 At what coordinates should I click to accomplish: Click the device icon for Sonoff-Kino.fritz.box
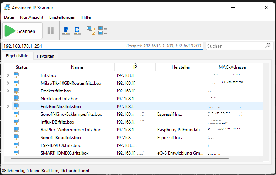click(16, 137)
